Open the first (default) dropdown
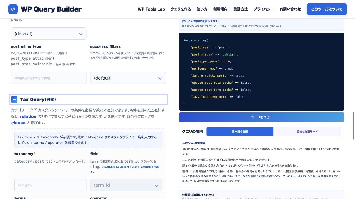This screenshot has width=355, height=199. click(x=49, y=33)
